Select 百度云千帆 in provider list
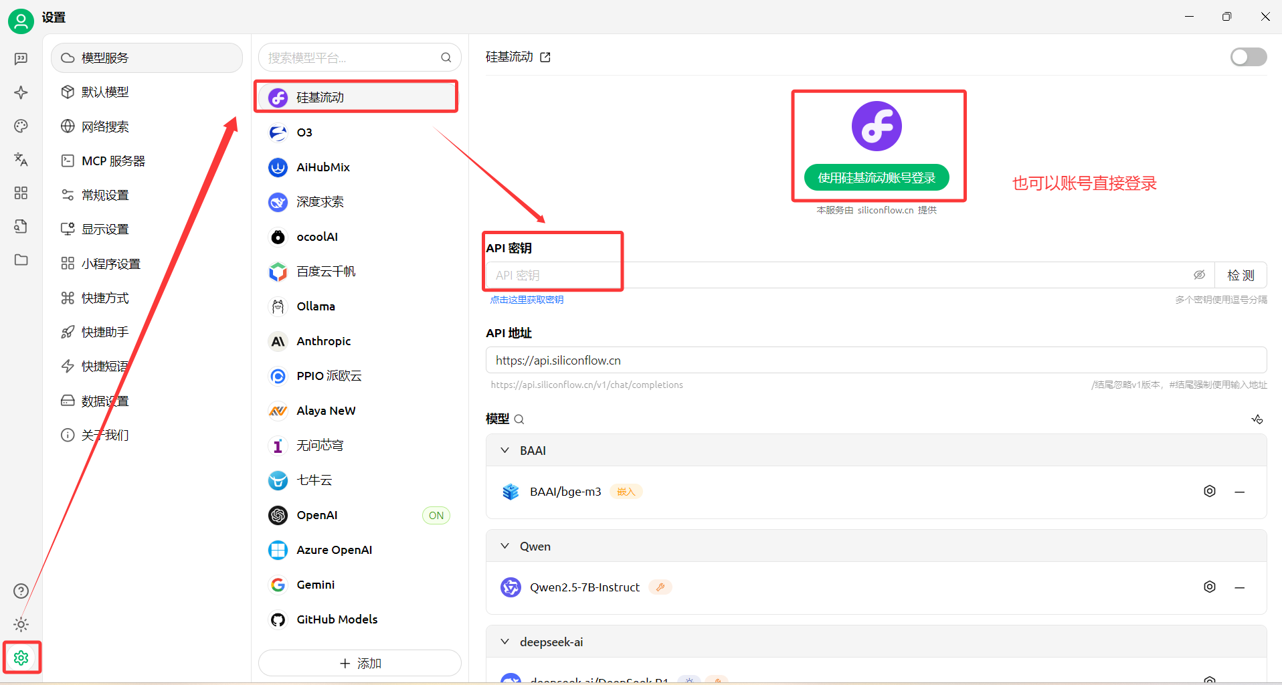Image resolution: width=1282 pixels, height=685 pixels. [x=360, y=272]
